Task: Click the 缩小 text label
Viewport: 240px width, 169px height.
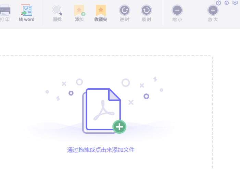Action: pyautogui.click(x=177, y=19)
